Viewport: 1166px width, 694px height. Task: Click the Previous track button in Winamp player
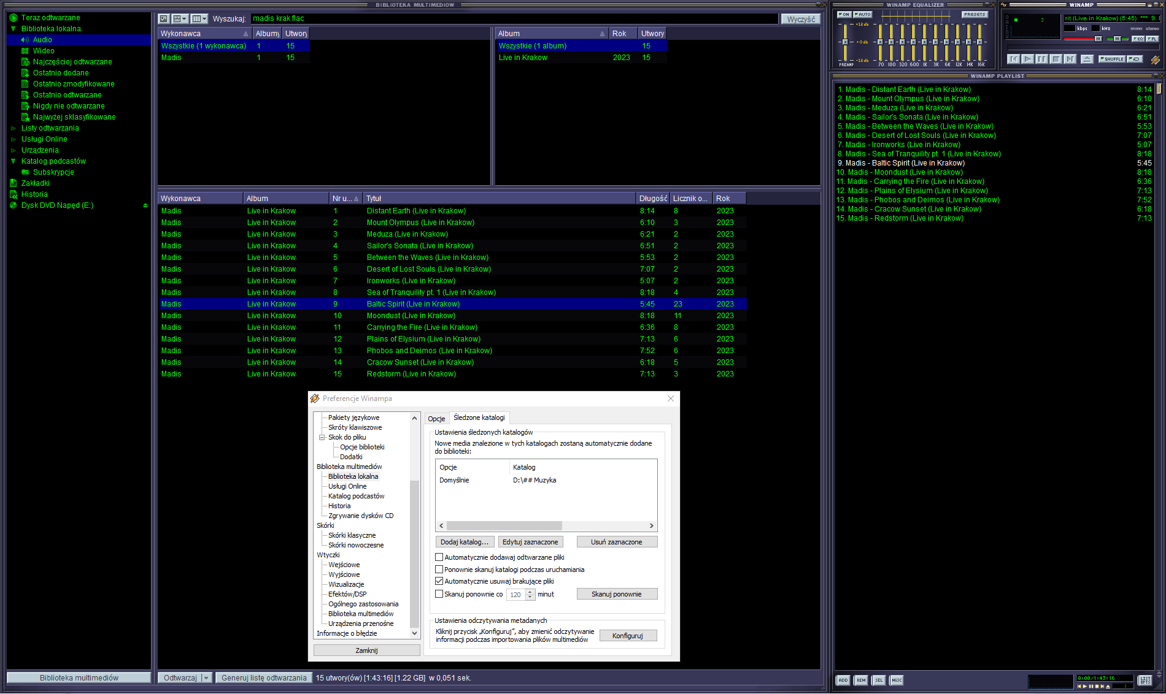(1014, 59)
